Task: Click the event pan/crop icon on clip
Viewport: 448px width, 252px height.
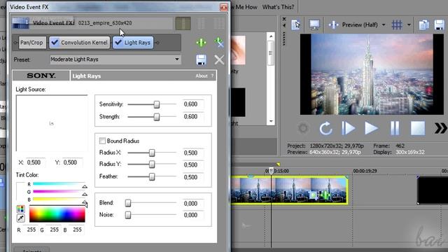Action: pos(314,195)
